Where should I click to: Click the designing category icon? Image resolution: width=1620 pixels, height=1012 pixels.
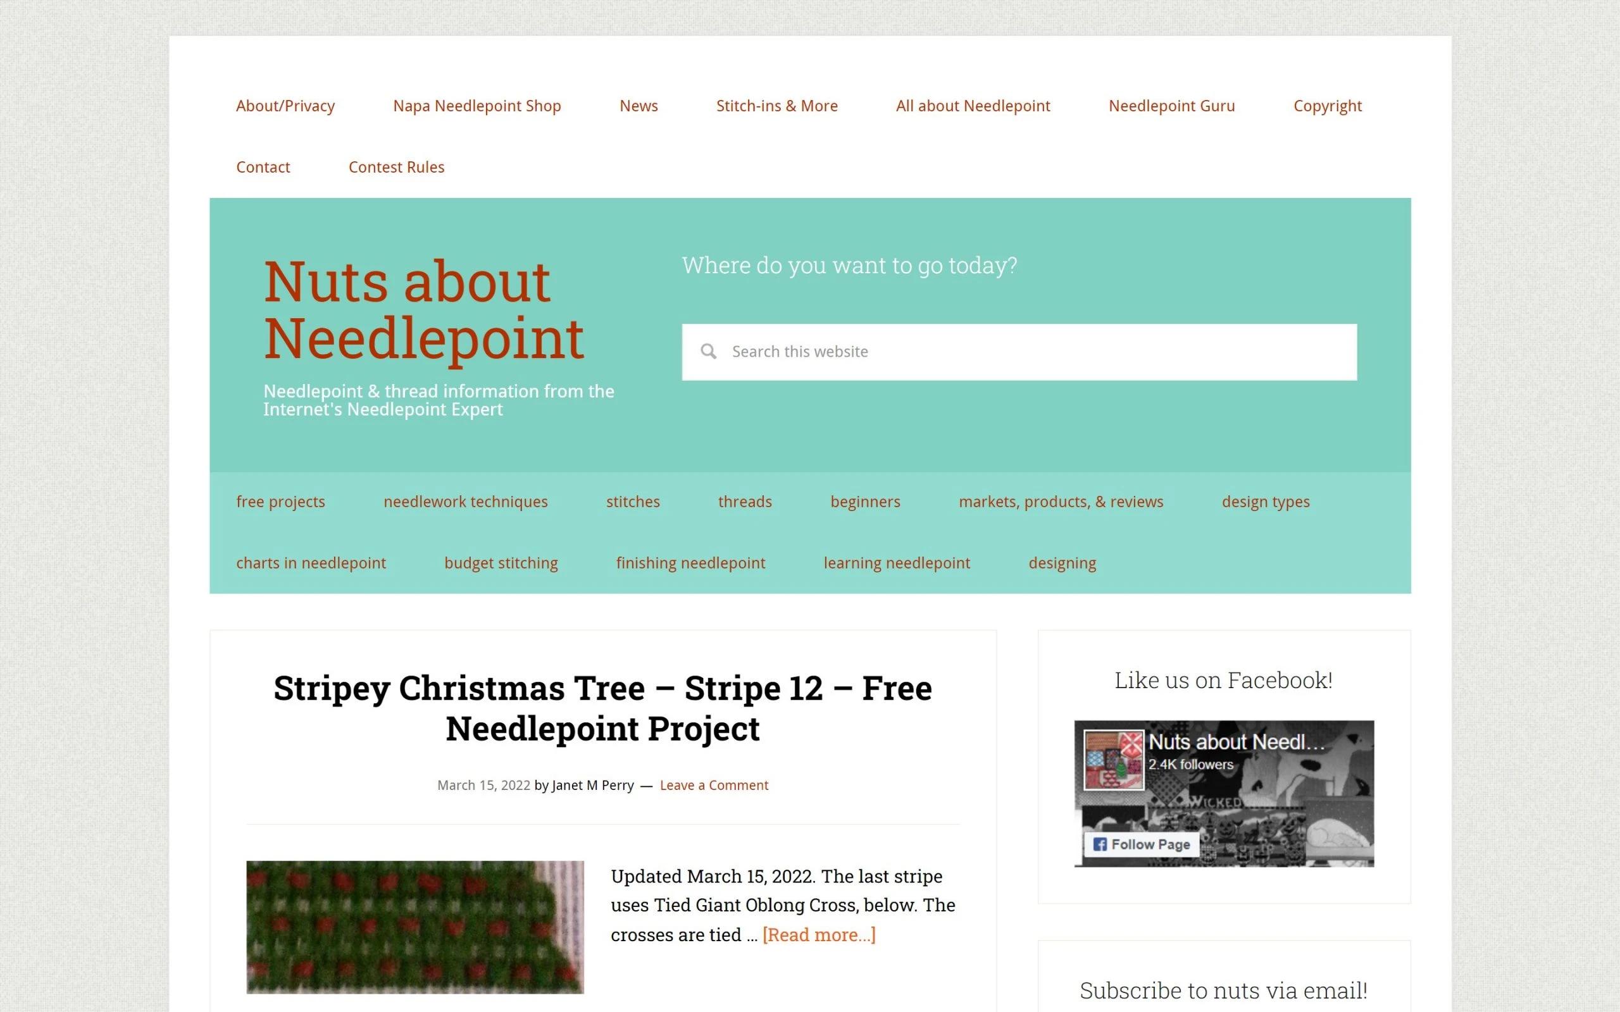(1061, 562)
